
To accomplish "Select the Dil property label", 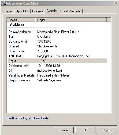I will pos(10,71).
